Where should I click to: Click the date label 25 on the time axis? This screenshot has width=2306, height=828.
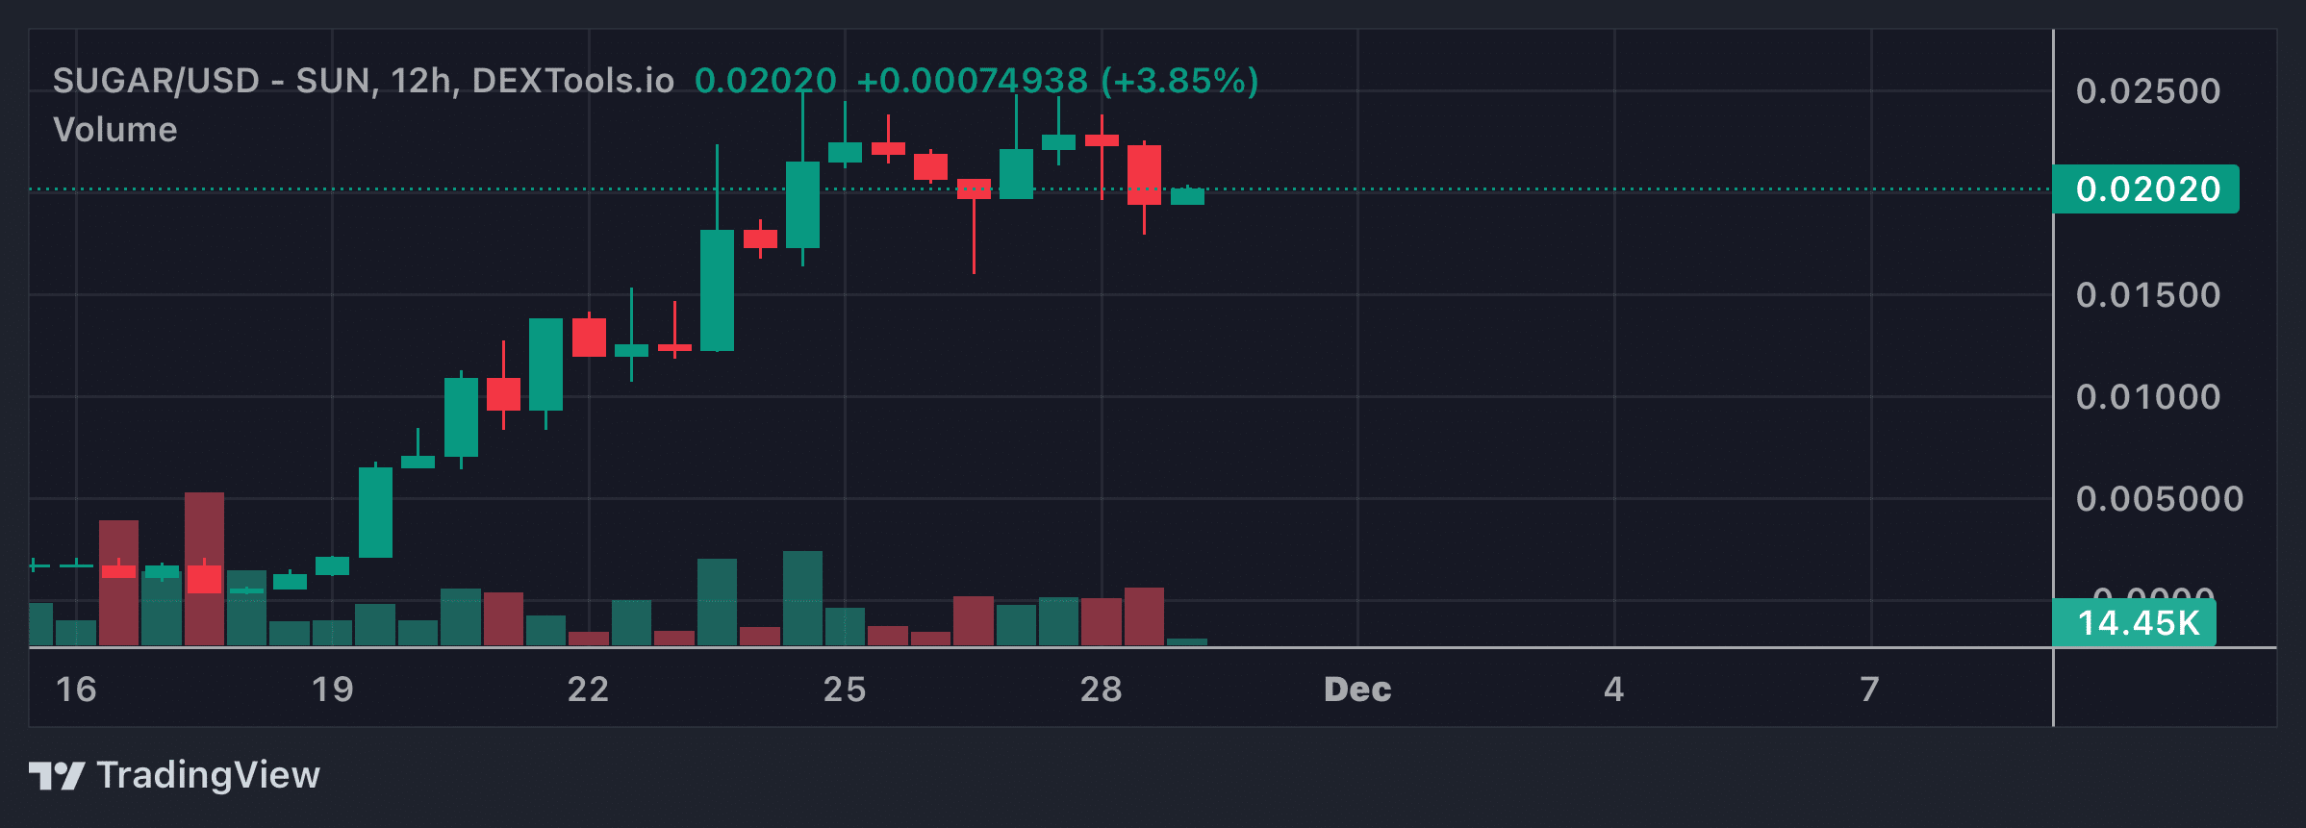[x=845, y=690]
